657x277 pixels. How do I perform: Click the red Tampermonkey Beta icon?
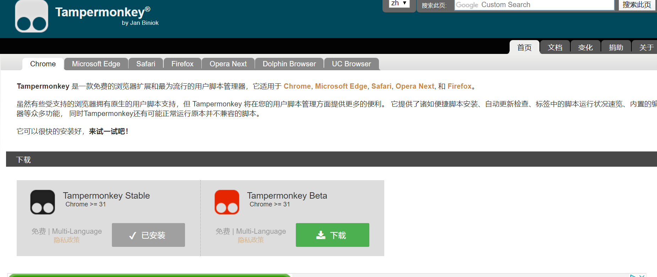(x=227, y=202)
